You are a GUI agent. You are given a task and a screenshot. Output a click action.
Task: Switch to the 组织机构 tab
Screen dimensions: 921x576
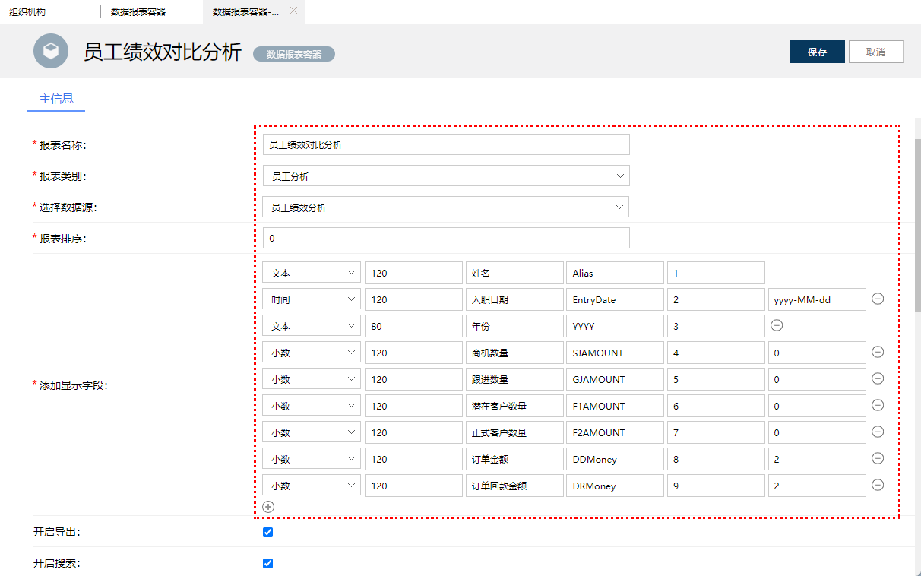pyautogui.click(x=28, y=11)
